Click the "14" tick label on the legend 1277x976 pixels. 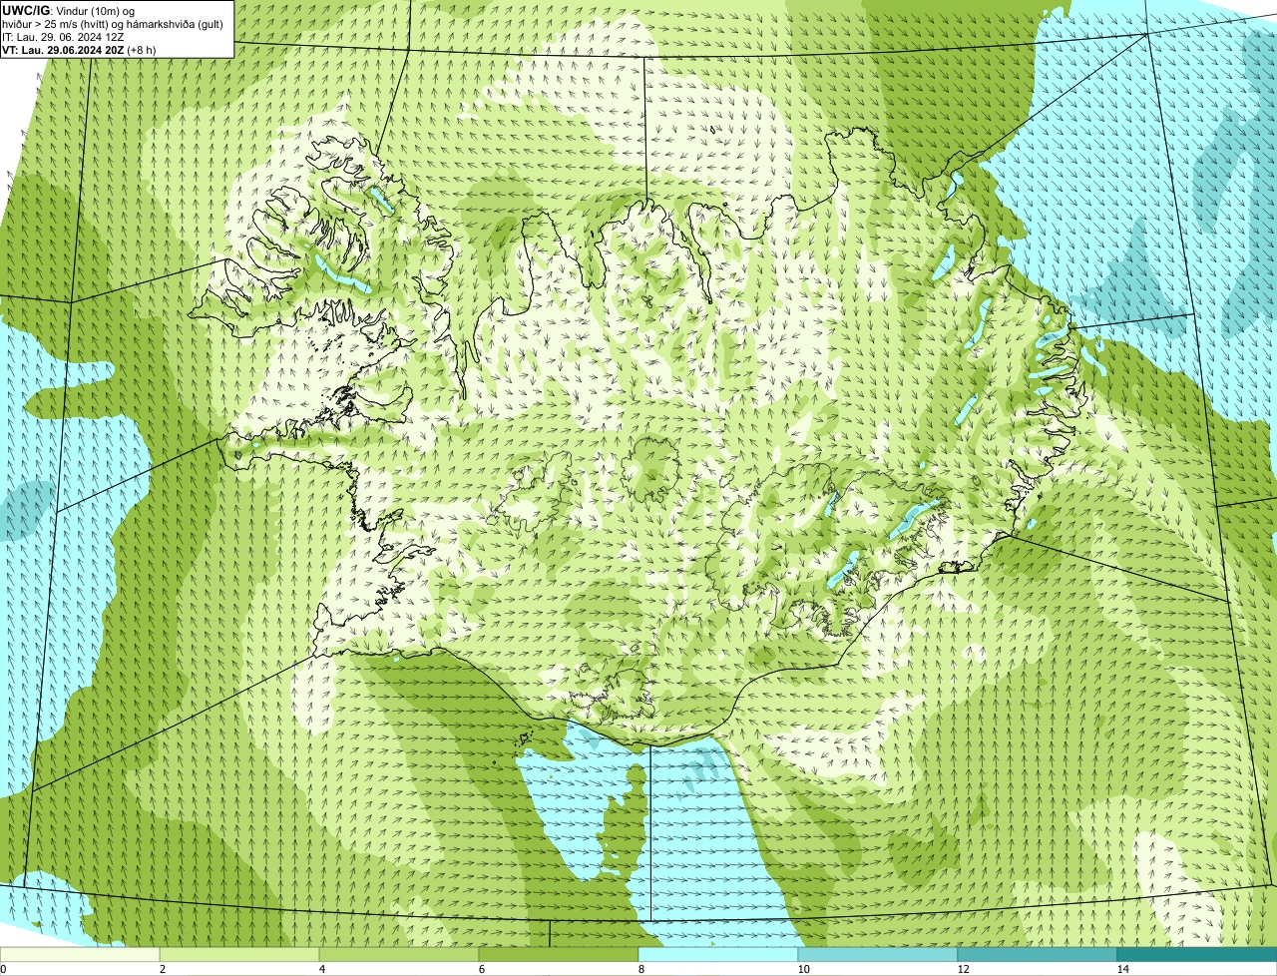pos(1122,969)
